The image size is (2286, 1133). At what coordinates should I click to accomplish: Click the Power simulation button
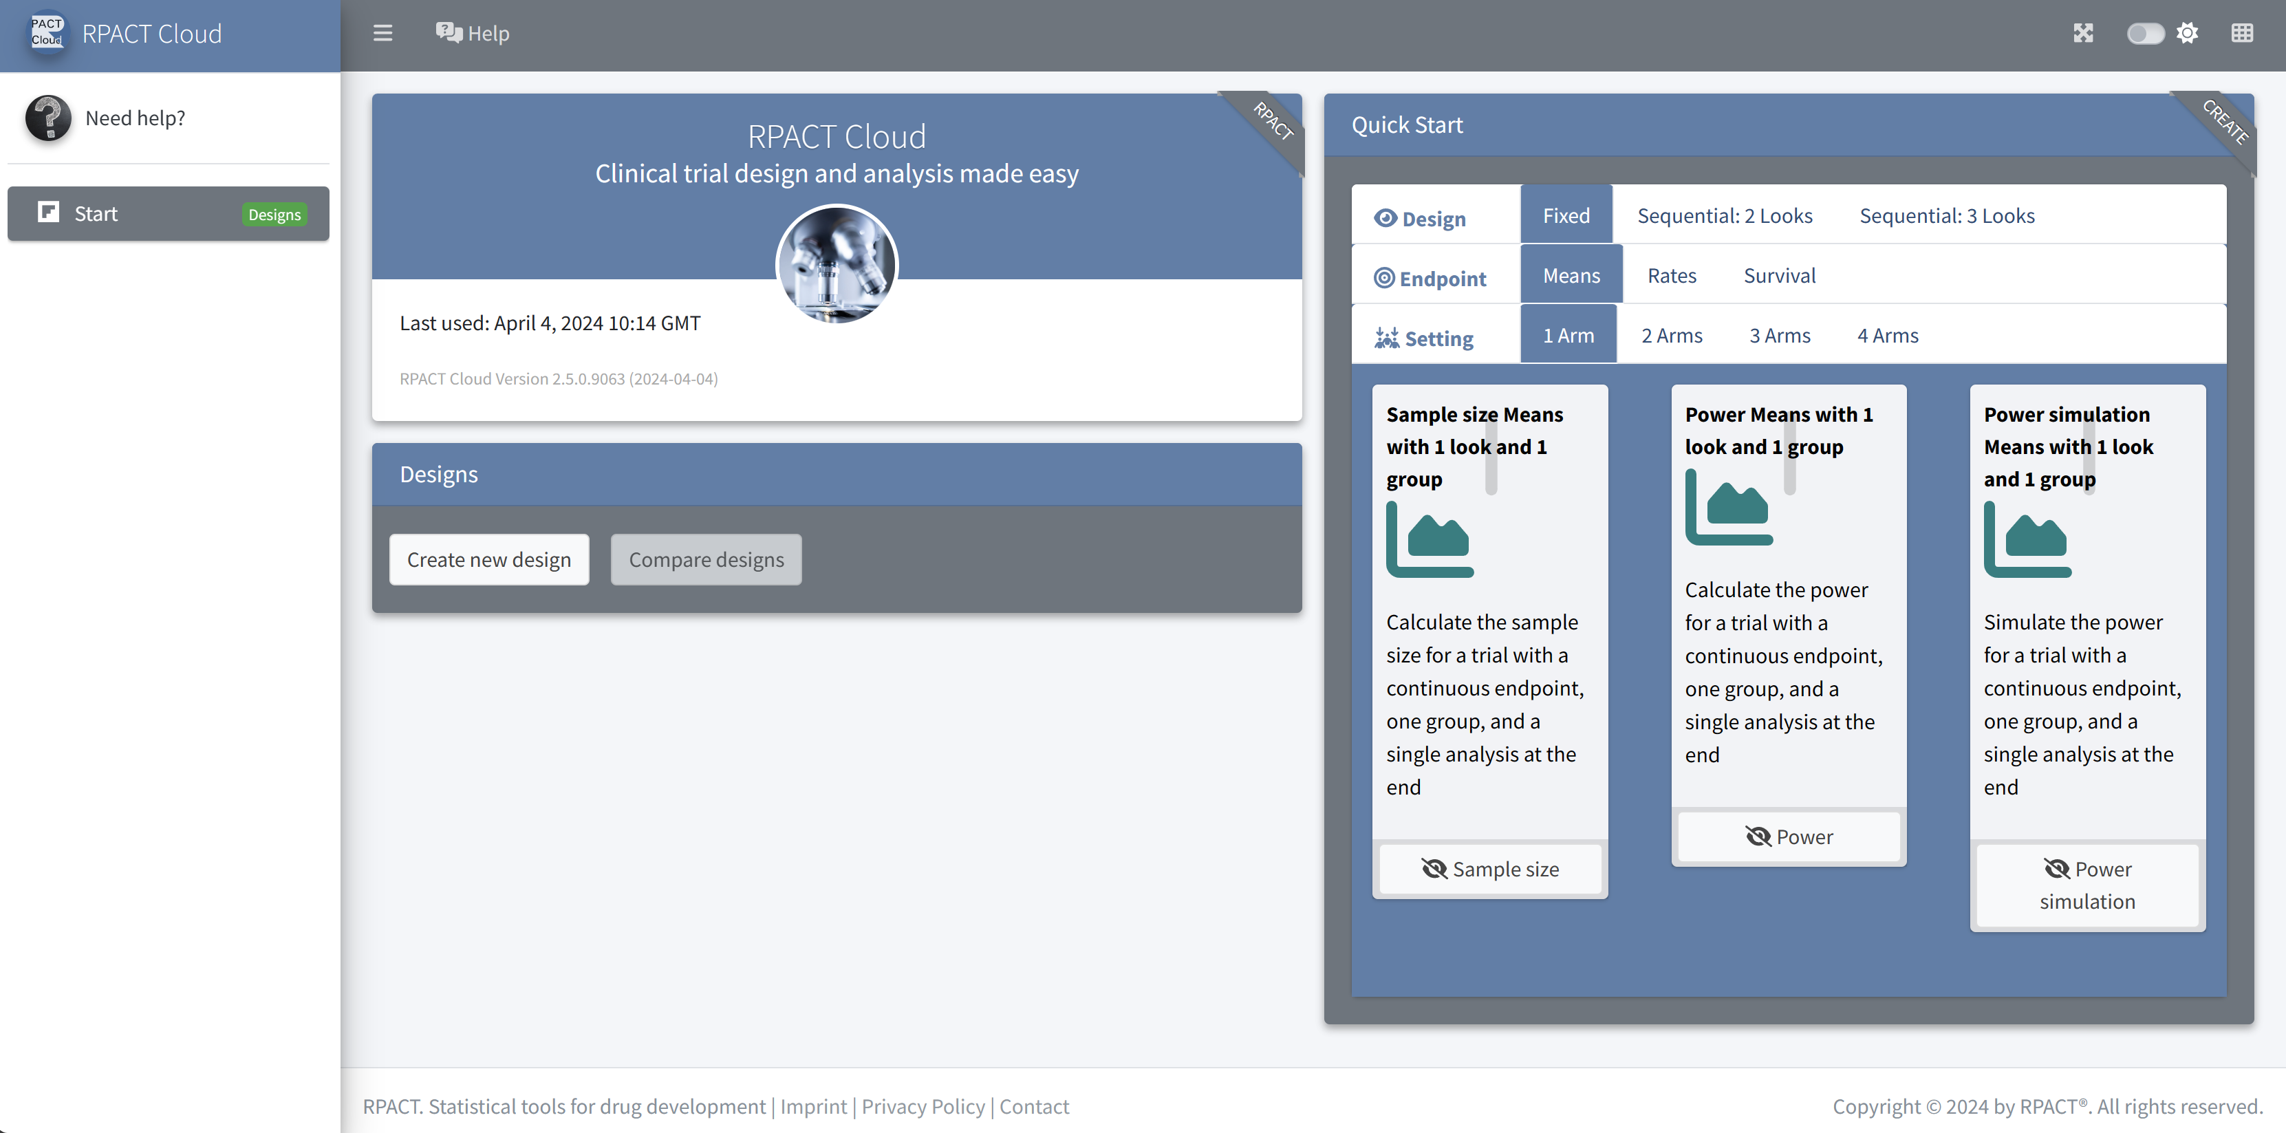(2086, 885)
